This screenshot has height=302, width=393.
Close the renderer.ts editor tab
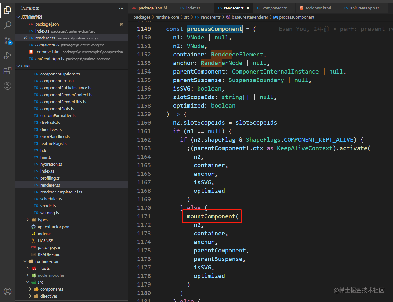coord(248,8)
